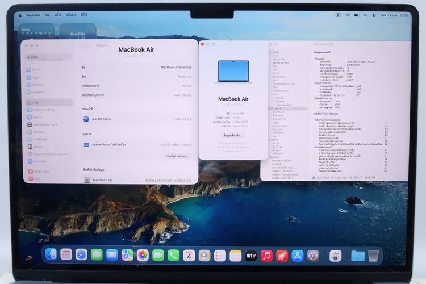Select SAS in System Information sidebar
This screenshot has height=284, width=426.
coord(275,69)
